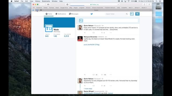Open Marques Brownlee's profile picture
Viewport: 172px width, 96px height.
click(80, 39)
